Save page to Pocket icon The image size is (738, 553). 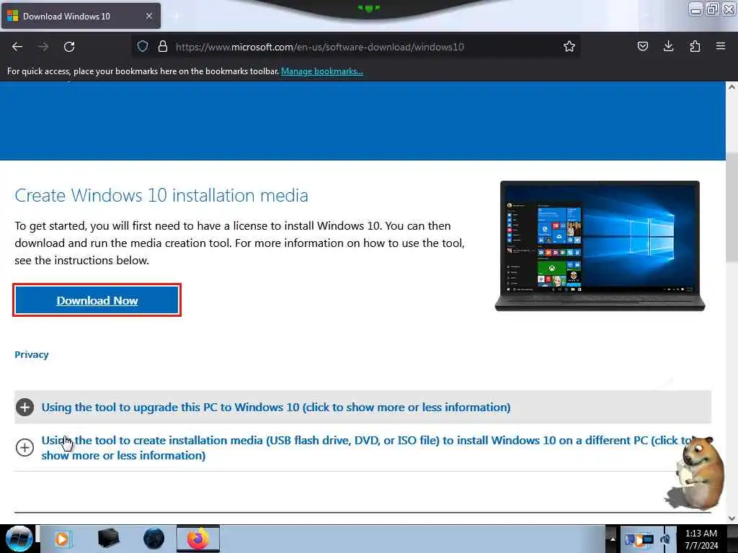642,46
